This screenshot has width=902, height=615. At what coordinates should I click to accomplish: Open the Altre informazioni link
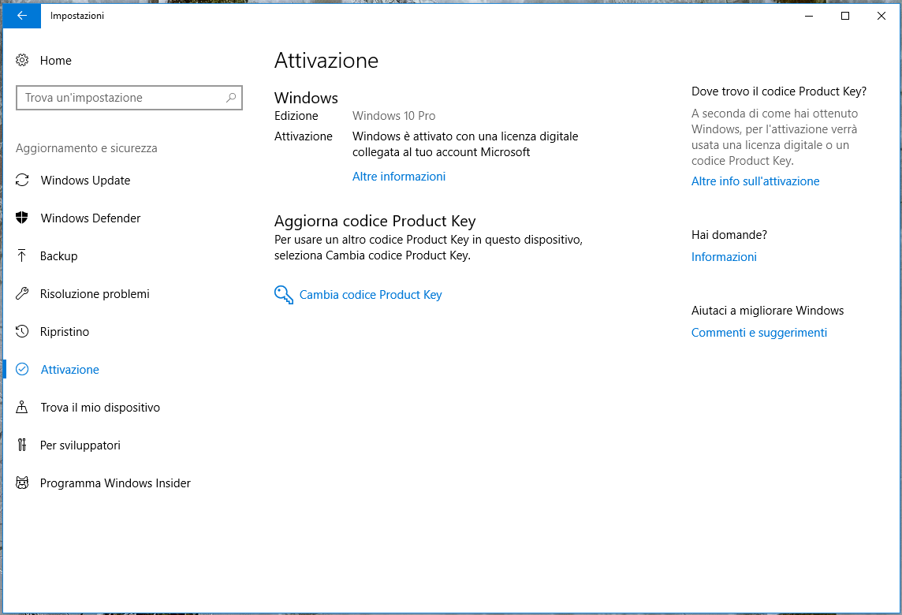click(399, 176)
